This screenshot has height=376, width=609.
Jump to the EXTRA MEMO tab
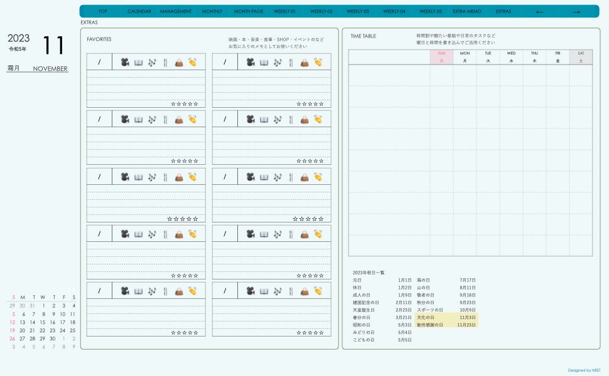point(467,11)
